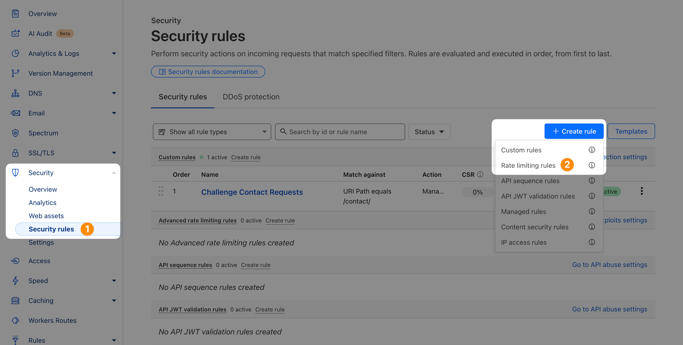Click the Access arrow icon
Screen dimensions: 683x345
15,261
